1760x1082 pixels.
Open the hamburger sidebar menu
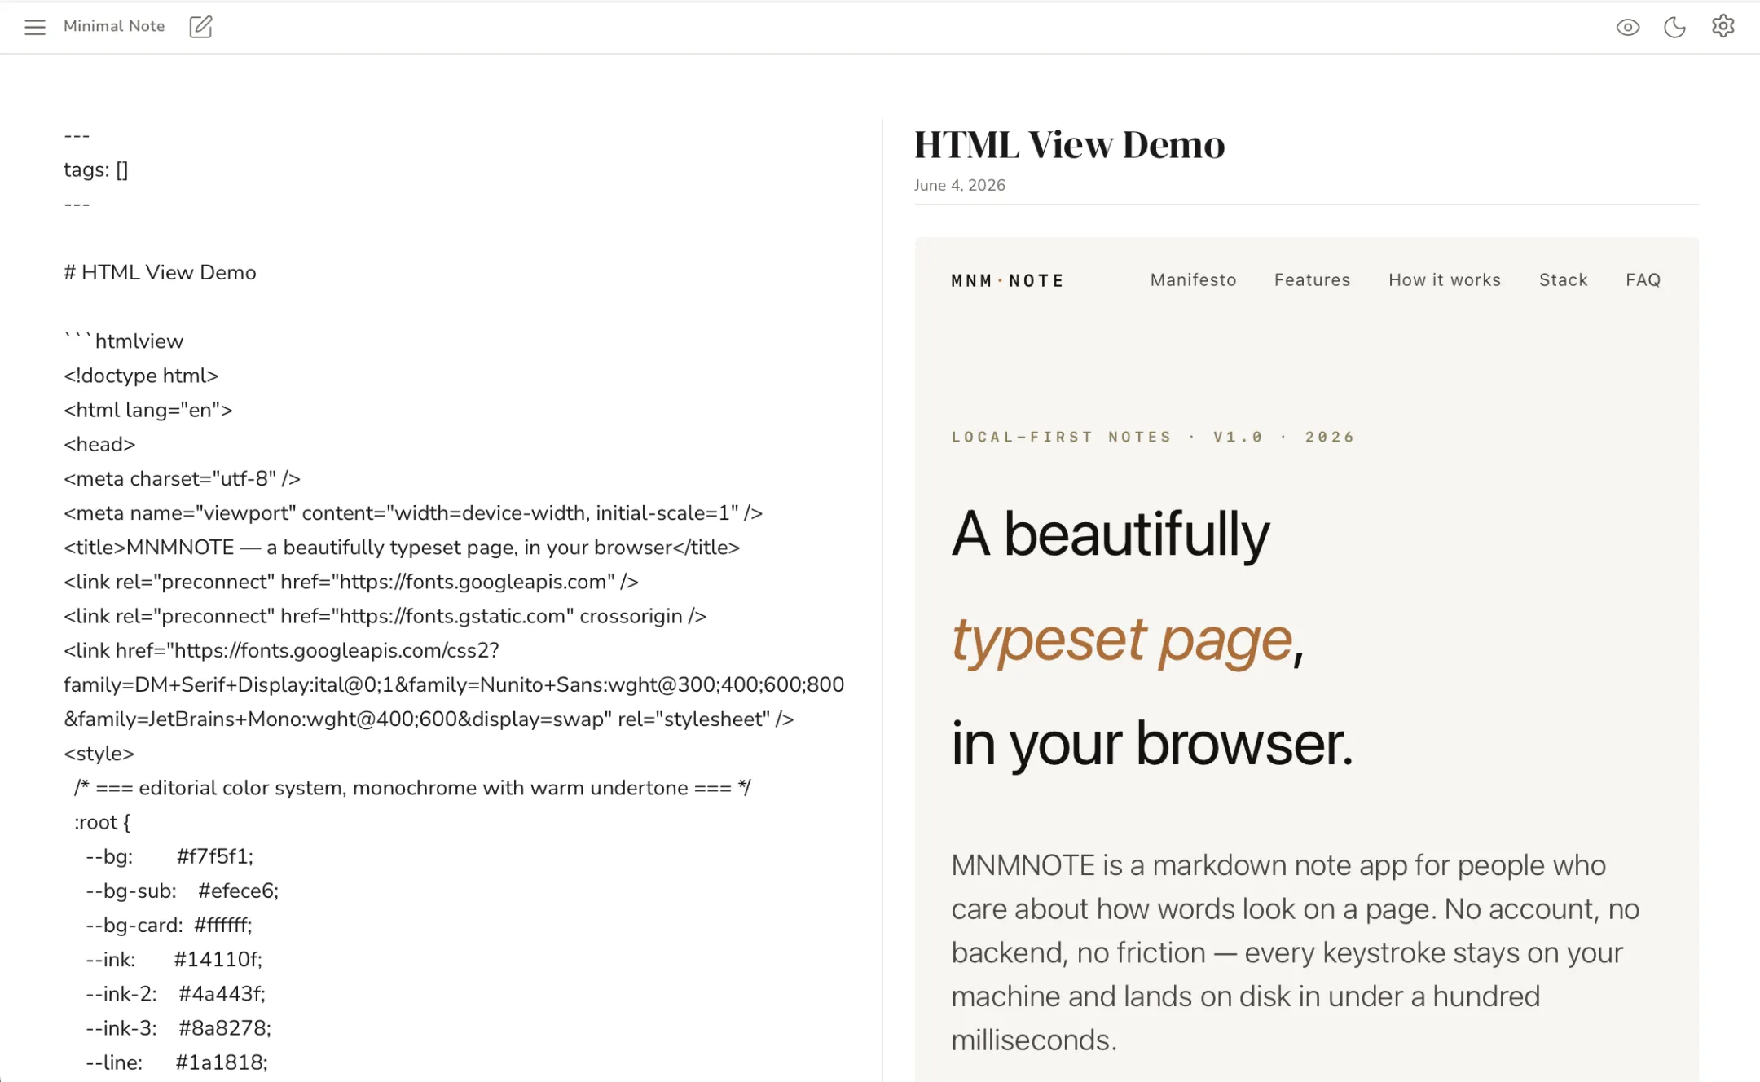pos(35,27)
